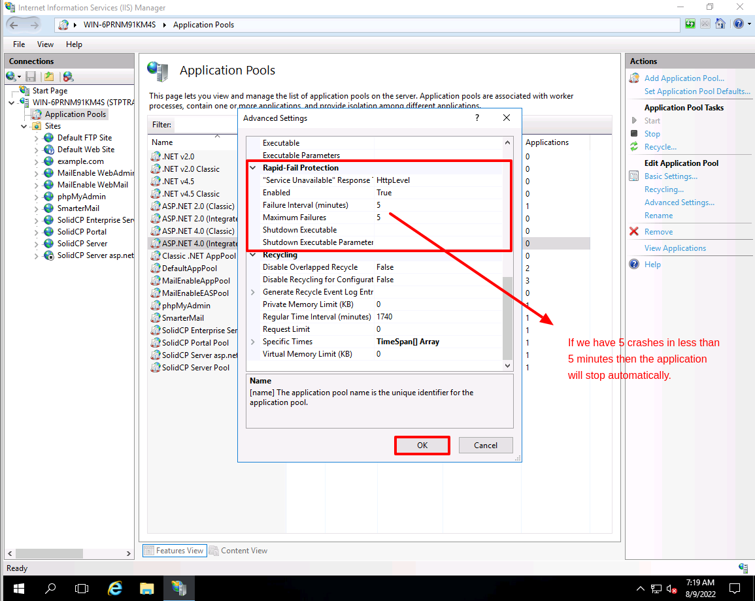
Task: Select Application Pools in the tree
Action: (x=75, y=114)
